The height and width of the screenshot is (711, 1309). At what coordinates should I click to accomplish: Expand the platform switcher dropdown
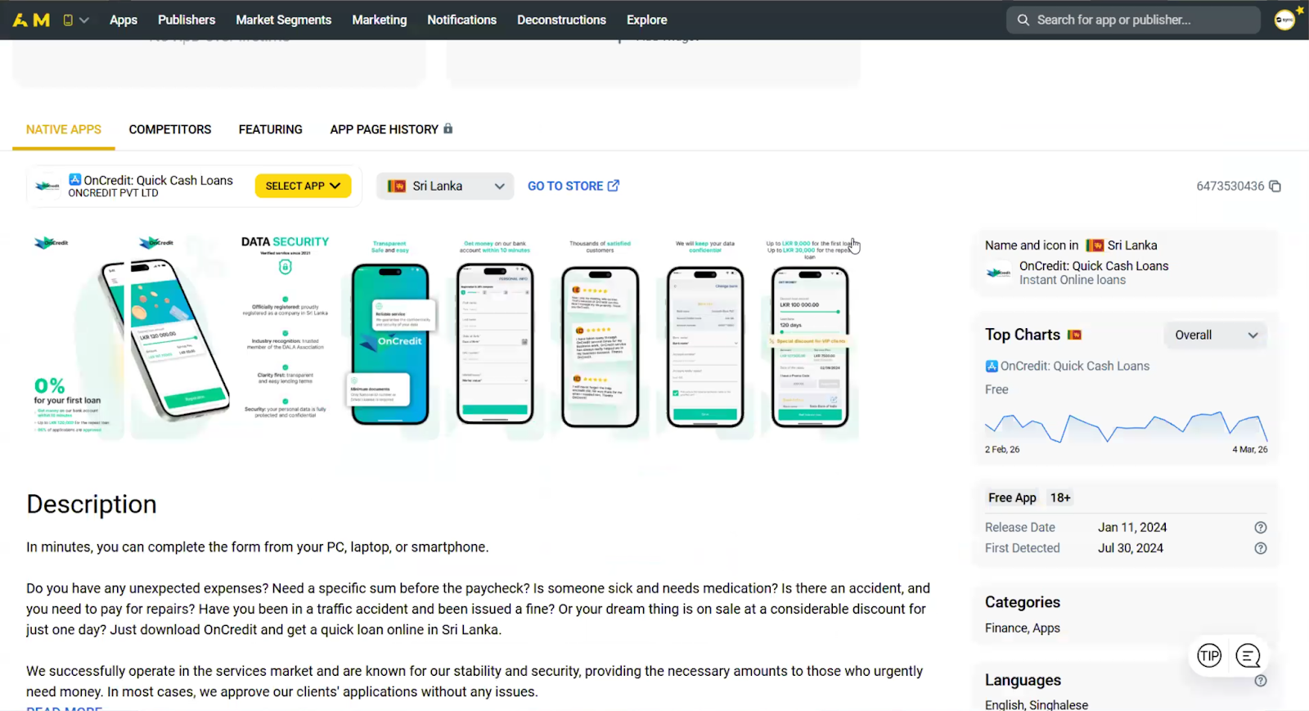click(75, 20)
